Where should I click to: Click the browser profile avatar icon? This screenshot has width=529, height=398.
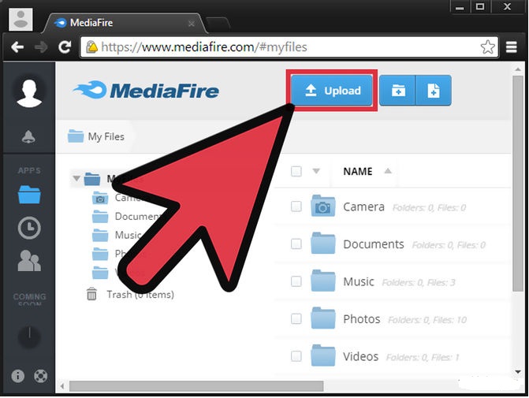click(20, 20)
